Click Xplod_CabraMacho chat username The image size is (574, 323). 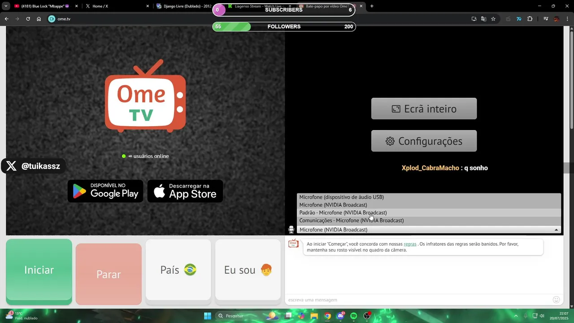tap(430, 168)
